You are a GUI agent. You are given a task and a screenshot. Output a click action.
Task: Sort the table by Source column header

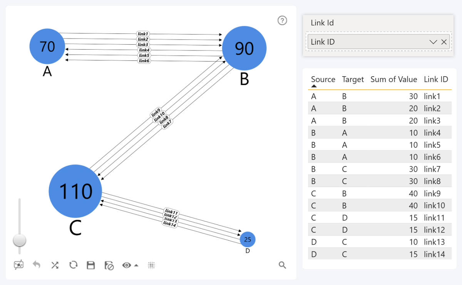coord(323,79)
